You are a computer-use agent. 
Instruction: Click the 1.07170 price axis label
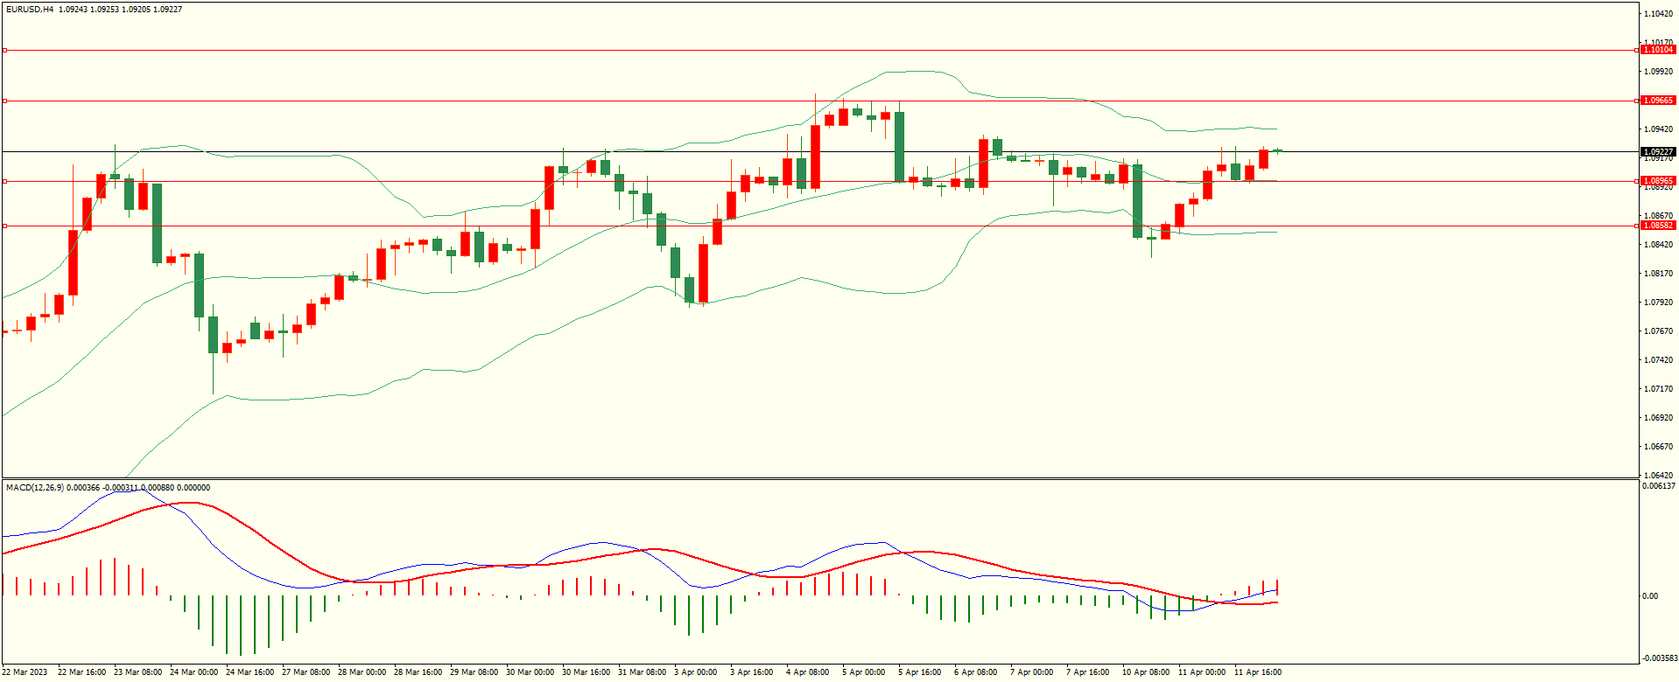tap(1658, 389)
